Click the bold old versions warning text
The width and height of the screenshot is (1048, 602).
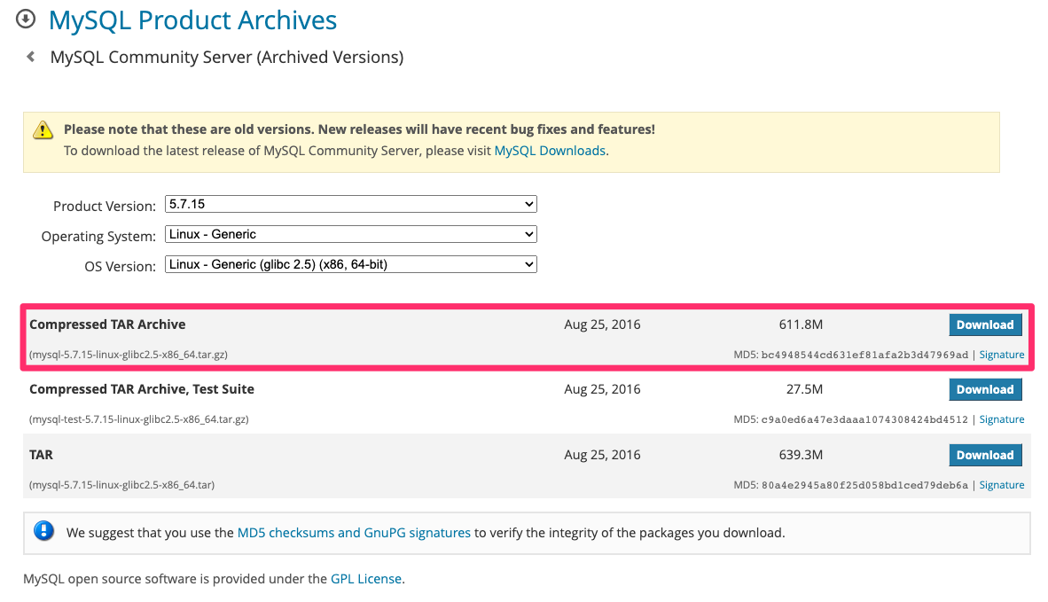tap(360, 129)
